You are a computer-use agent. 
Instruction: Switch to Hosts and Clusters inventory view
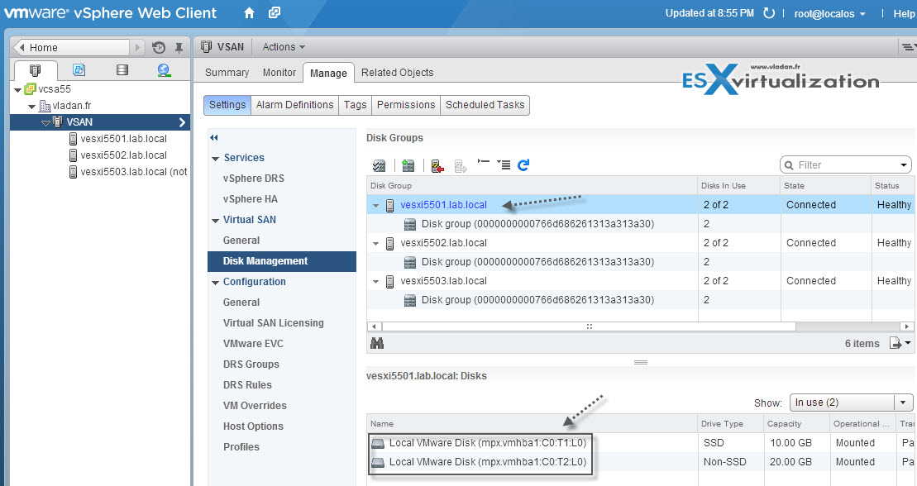coord(35,70)
